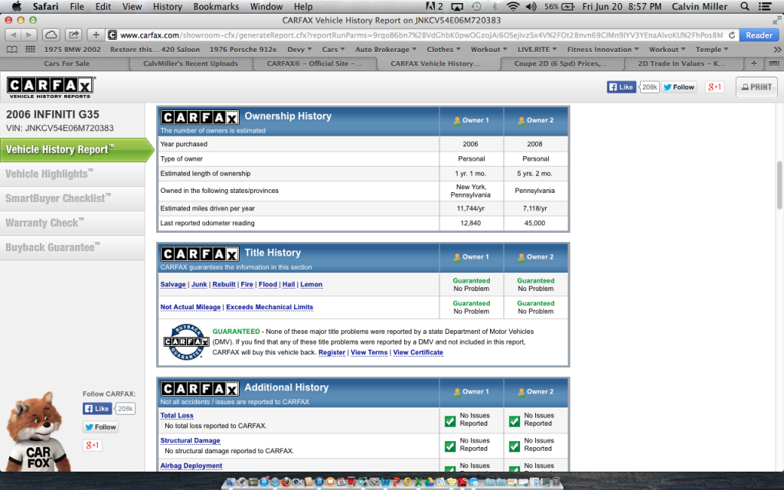Click Structural Damage Owner 1 green checkmark
The height and width of the screenshot is (490, 784).
point(450,446)
